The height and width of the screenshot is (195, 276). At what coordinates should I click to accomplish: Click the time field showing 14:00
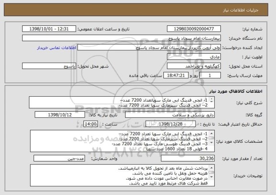91,124
